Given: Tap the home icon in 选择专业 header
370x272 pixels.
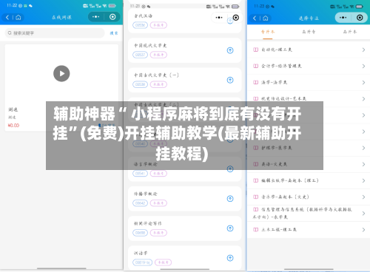Looking at the screenshot, I should coord(266,18).
